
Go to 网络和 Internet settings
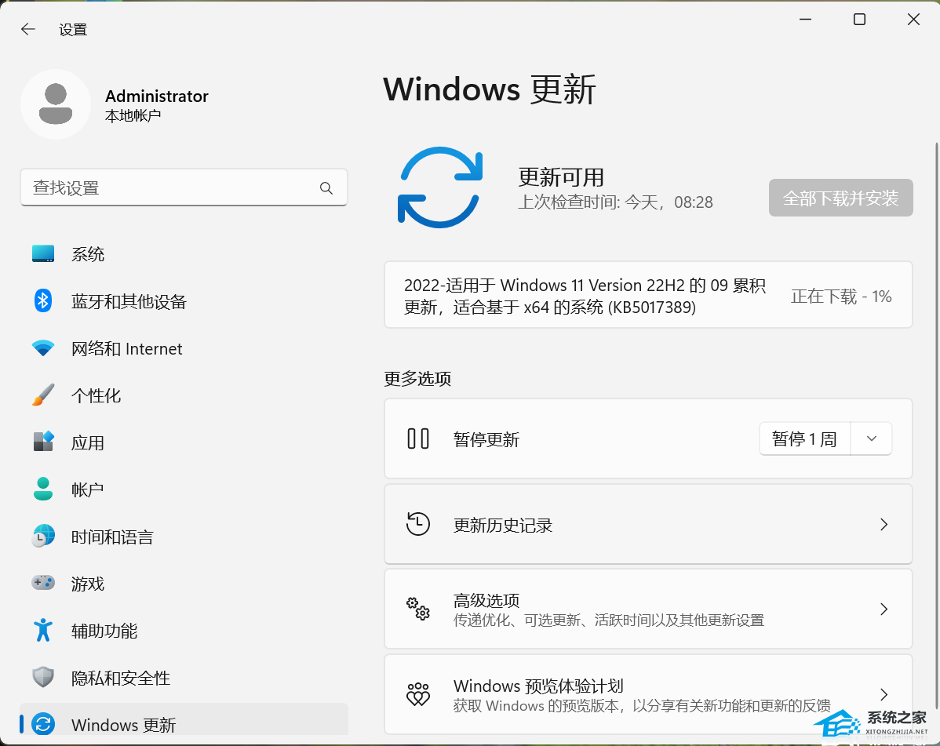tap(184, 348)
